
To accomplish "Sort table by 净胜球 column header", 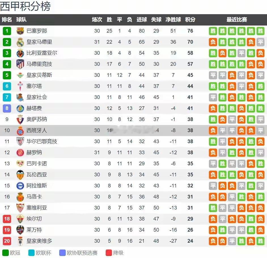I will click(x=173, y=20).
